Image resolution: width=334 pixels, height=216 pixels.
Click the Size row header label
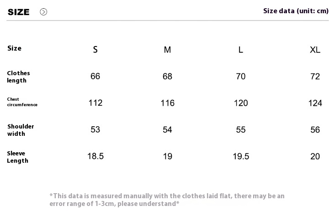(x=14, y=48)
